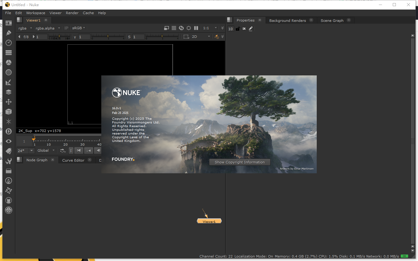The height and width of the screenshot is (261, 418).
Task: Open the Image nodes toolbar menu
Action: pos(9,23)
